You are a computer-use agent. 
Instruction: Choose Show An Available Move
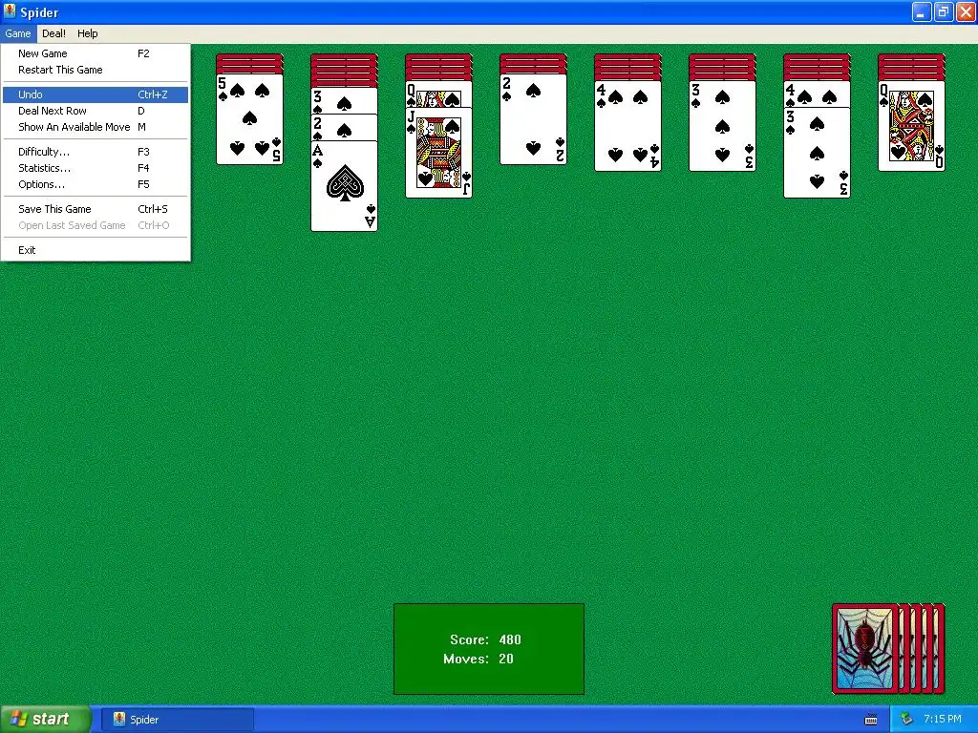95,127
